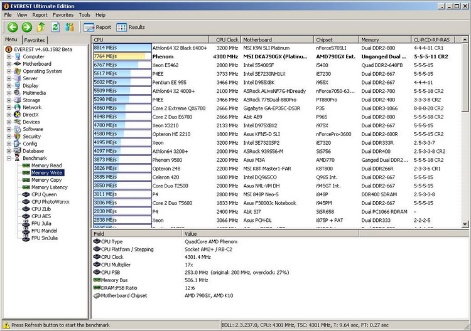471x331 pixels.
Task: Select Computer icon in tree
Action: pyautogui.click(x=18, y=56)
